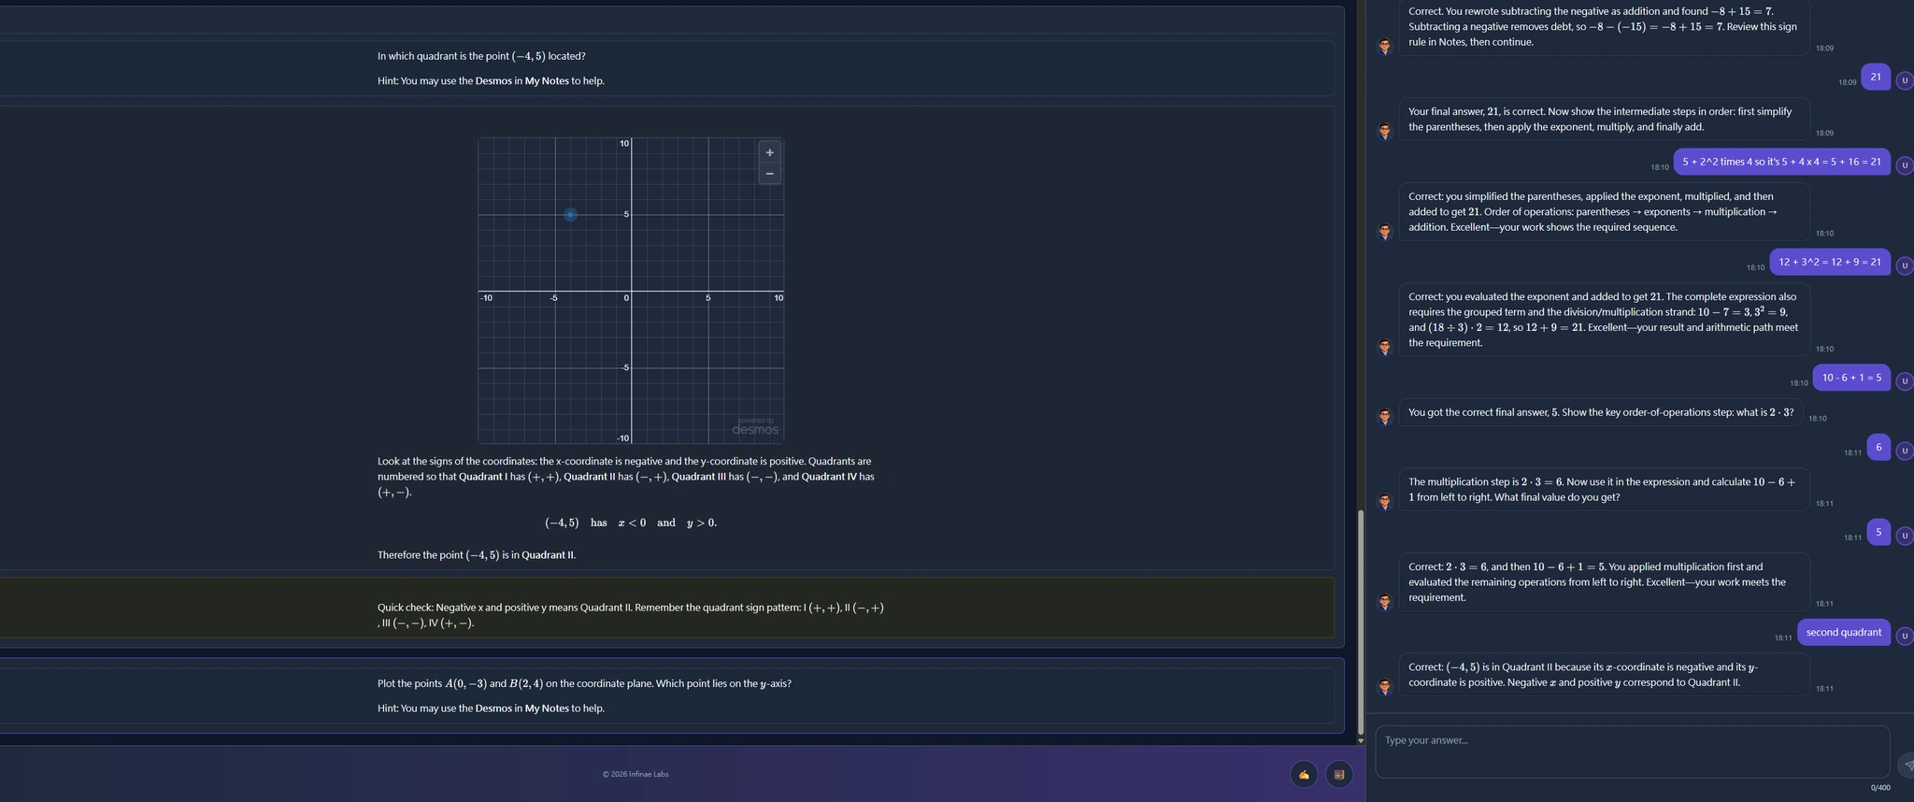Click 'Look at the signs of the coordinates' explanation
Image resolution: width=1914 pixels, height=802 pixels.
pyautogui.click(x=626, y=477)
